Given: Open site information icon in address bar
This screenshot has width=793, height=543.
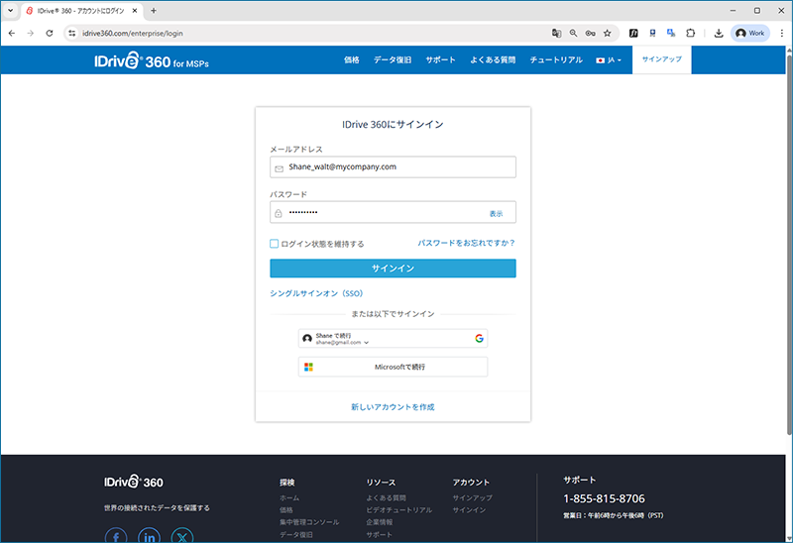Looking at the screenshot, I should [x=71, y=34].
